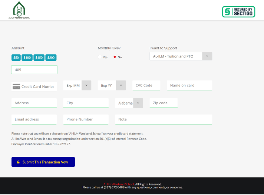Click the Zip code field

tap(164, 103)
